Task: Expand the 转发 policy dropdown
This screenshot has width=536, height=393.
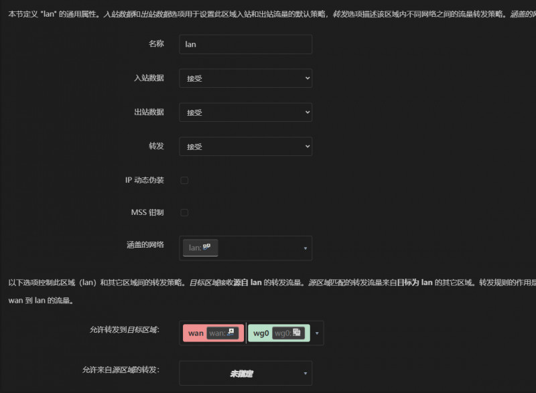Action: click(245, 147)
